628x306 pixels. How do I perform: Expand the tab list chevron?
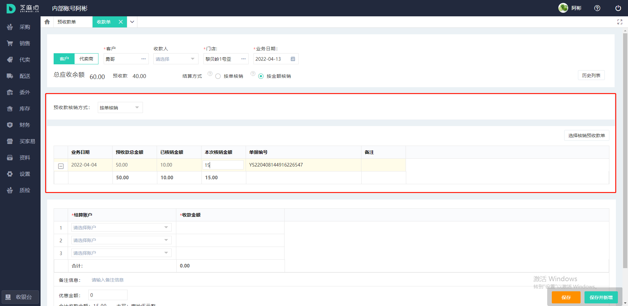(132, 22)
